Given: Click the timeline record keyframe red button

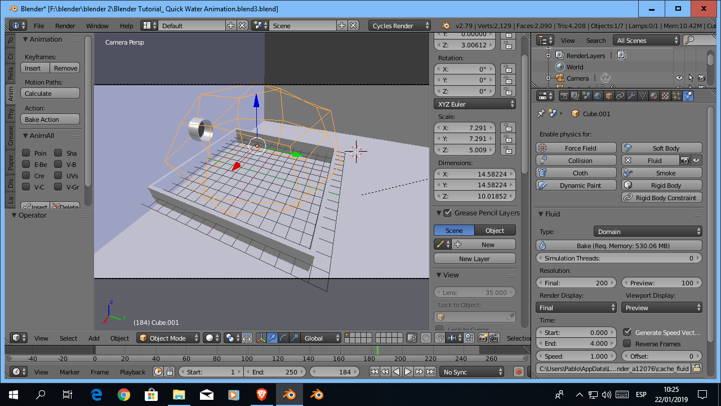Looking at the screenshot, I should [x=518, y=372].
